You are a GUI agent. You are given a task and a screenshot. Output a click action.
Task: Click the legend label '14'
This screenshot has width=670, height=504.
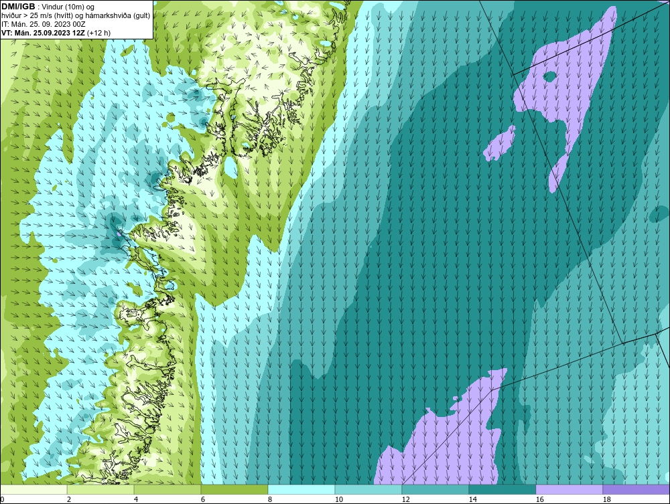click(x=473, y=499)
